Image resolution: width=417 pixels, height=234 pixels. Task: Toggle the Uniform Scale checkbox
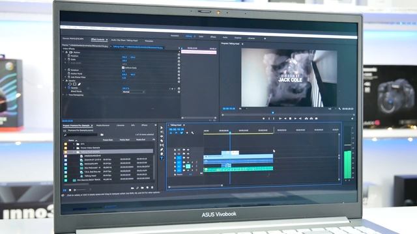coord(123,68)
